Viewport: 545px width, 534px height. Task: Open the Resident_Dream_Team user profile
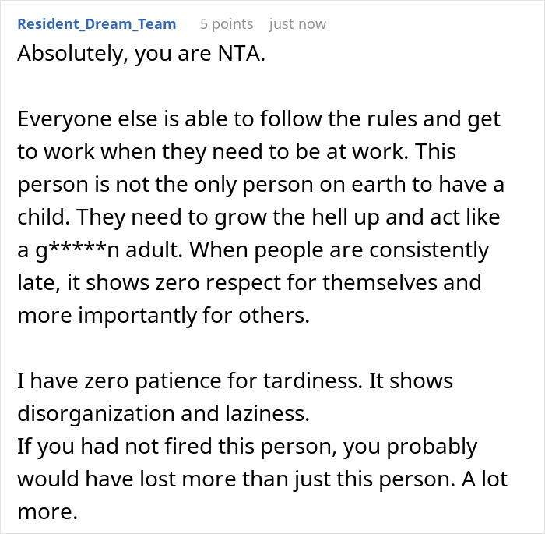point(97,24)
